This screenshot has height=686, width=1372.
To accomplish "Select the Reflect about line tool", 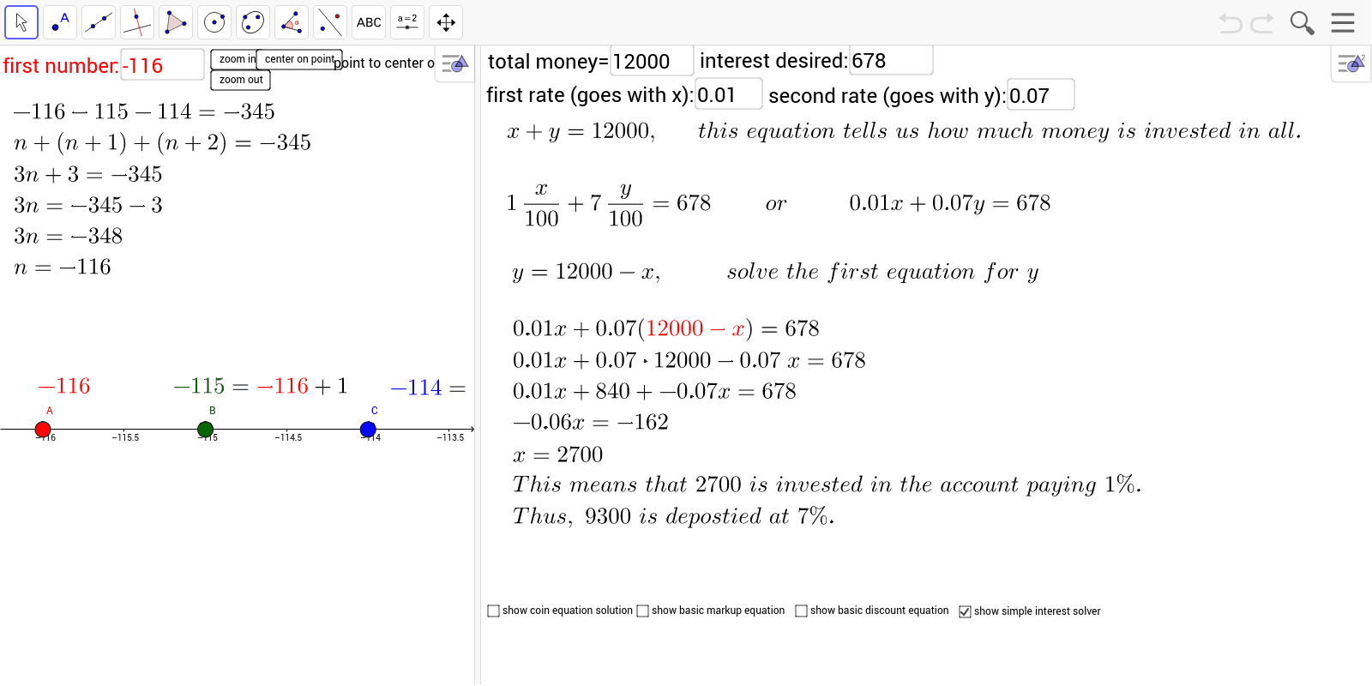I will [x=330, y=22].
